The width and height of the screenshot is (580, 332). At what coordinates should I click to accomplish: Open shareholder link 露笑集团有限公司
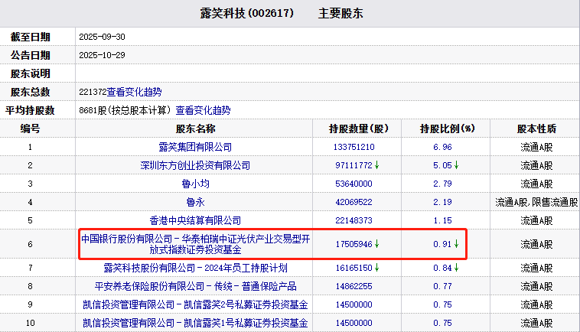pos(195,147)
